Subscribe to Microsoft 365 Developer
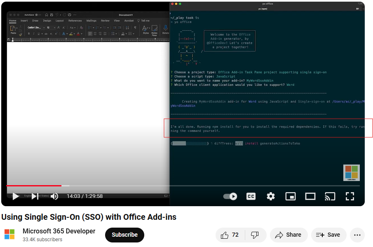373x247 pixels. tap(124, 235)
